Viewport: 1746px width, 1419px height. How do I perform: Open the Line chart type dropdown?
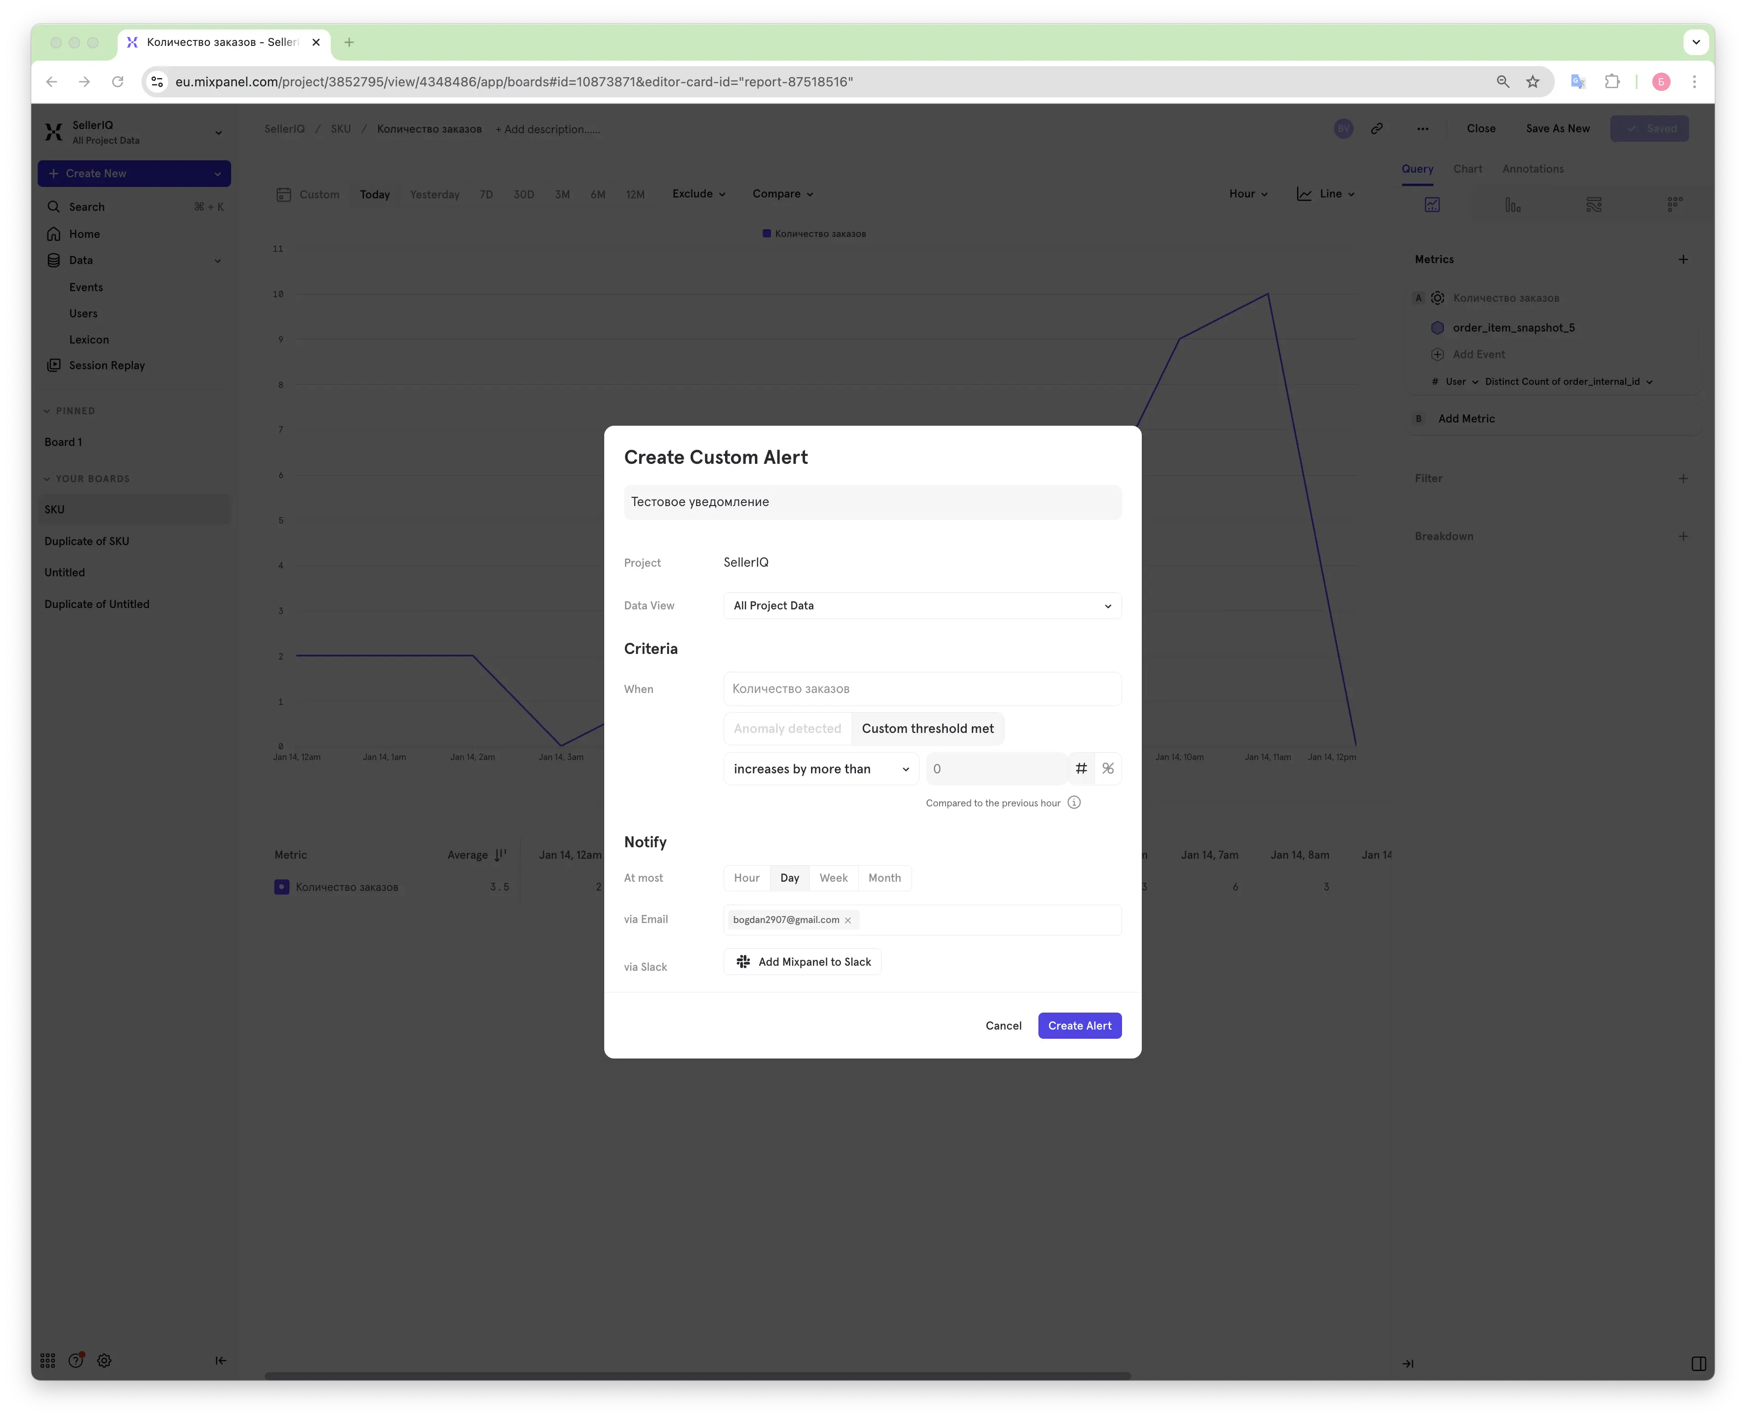(x=1326, y=194)
